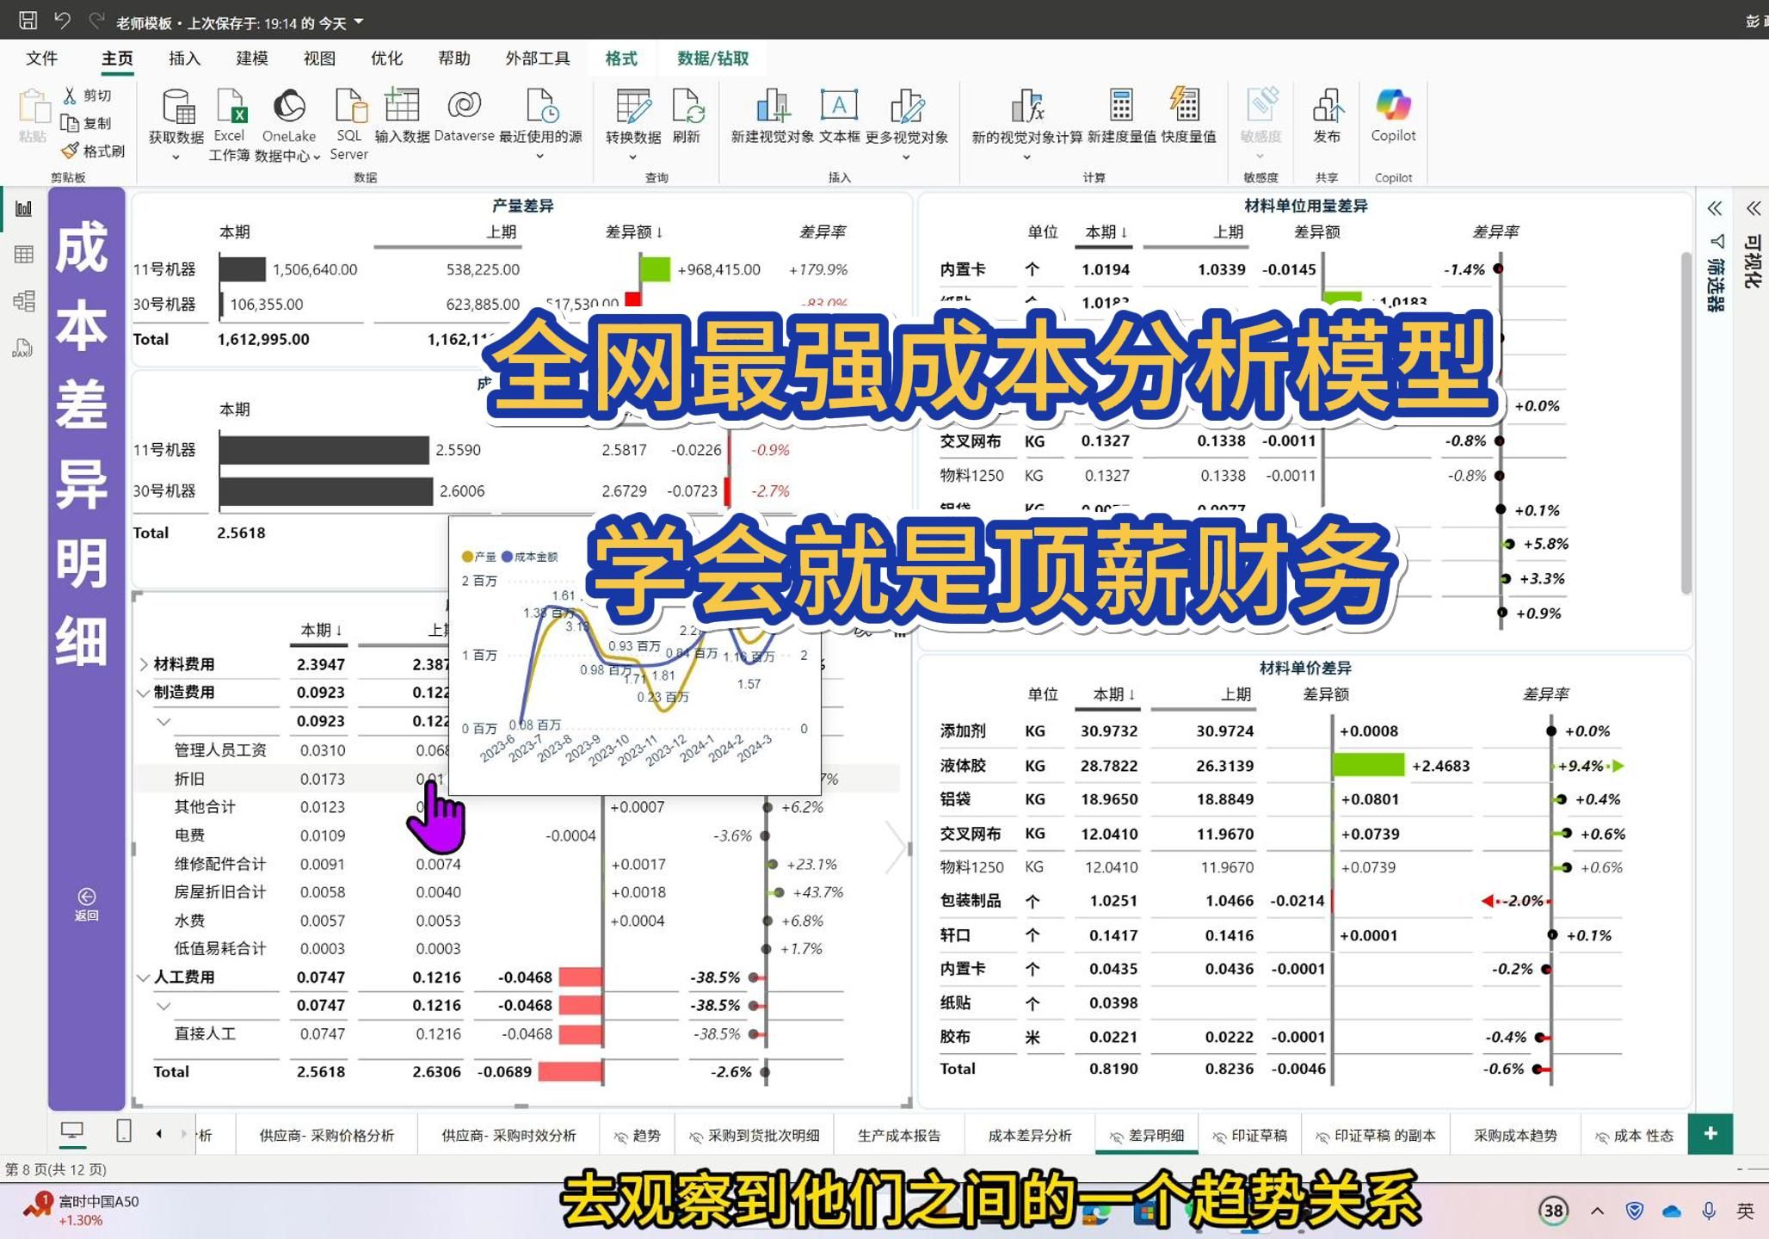Insert a 文本框 text box
The width and height of the screenshot is (1769, 1239).
coord(839,116)
